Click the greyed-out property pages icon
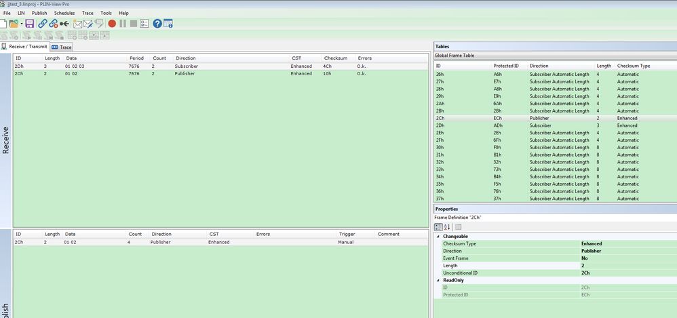Screen dimensions: 677x318 458,227
